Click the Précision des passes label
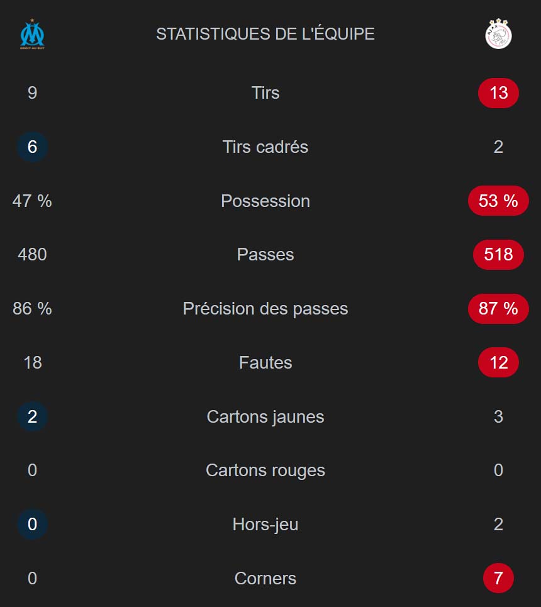Screen dimensions: 541x607 tap(265, 309)
